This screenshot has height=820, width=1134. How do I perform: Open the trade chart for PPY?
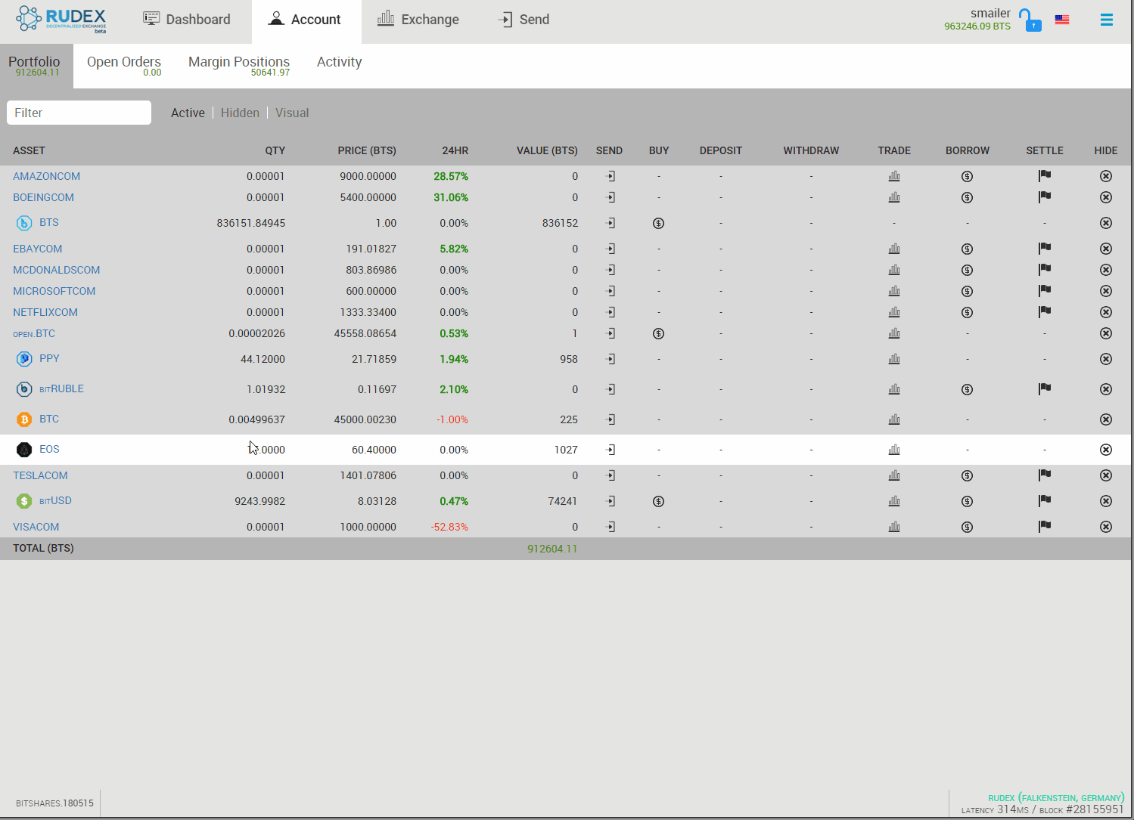(894, 359)
